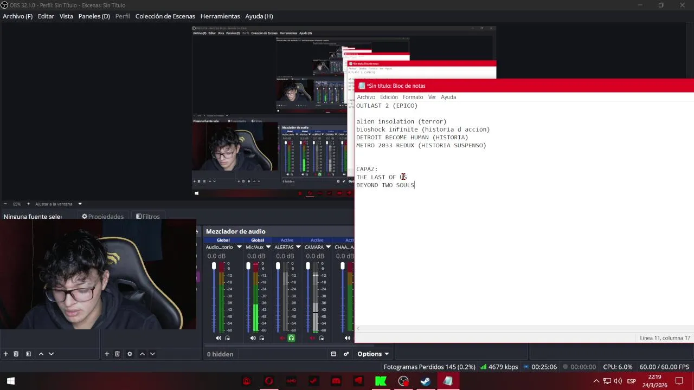The image size is (694, 390).
Task: Remove selected scene with trash icon
Action: tap(16, 354)
